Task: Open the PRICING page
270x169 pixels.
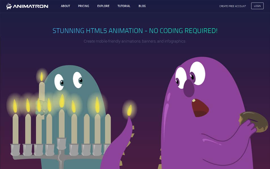Action: pyautogui.click(x=83, y=6)
